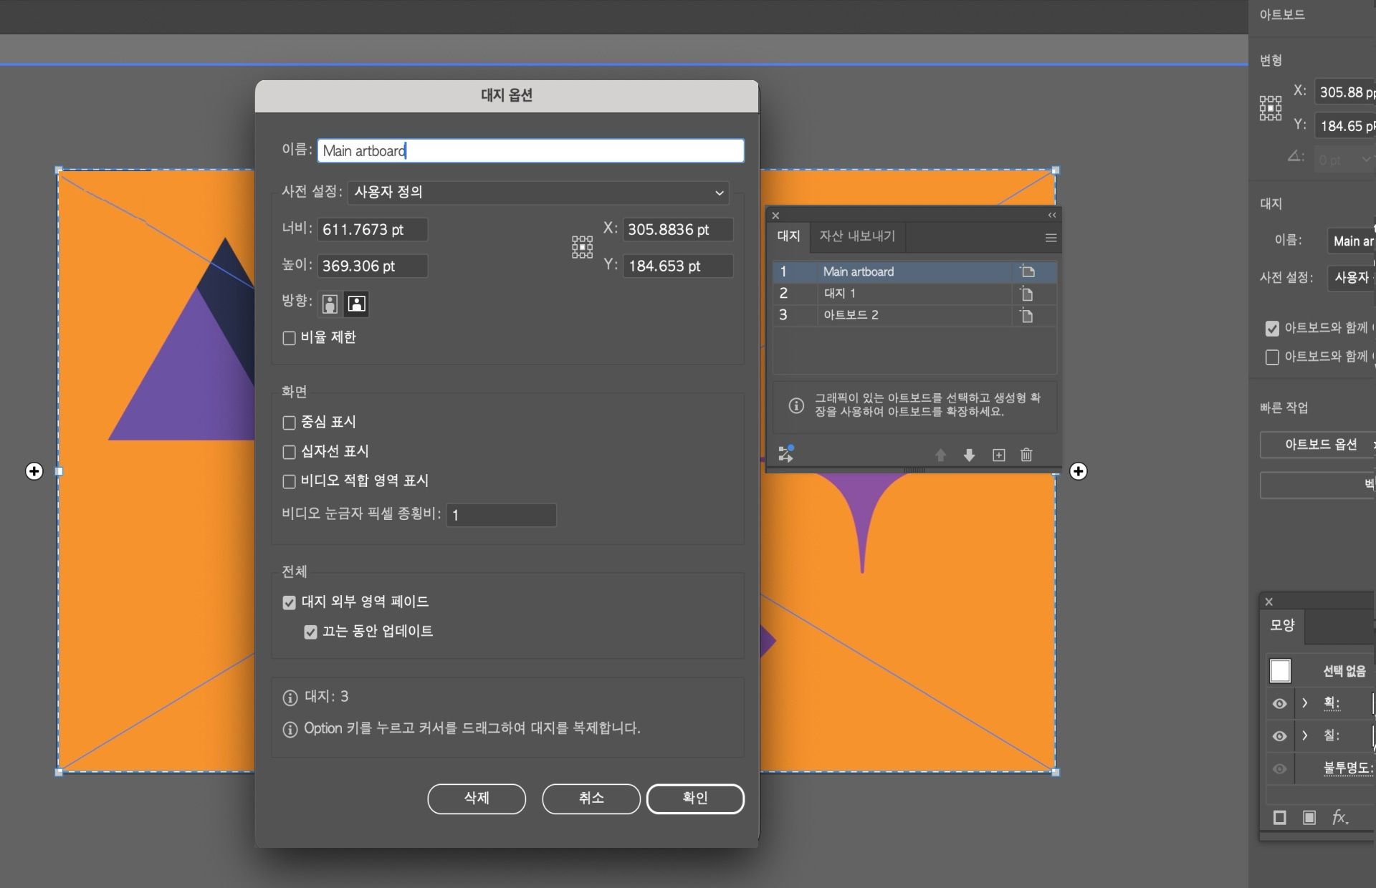Expand the 획 stroke row chevron
This screenshot has height=888, width=1376.
pyautogui.click(x=1305, y=703)
